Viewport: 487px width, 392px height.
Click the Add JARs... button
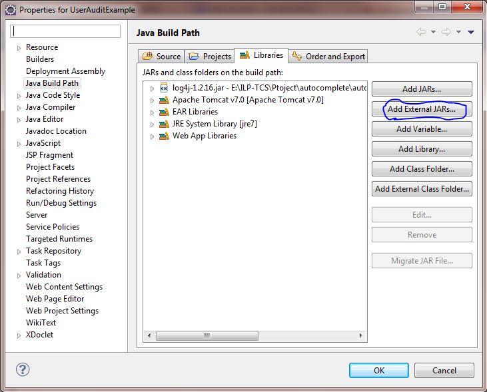(422, 89)
